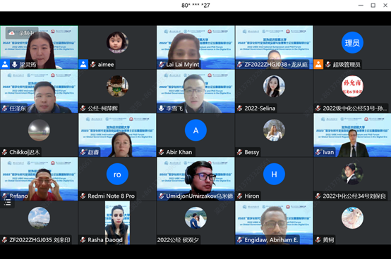Select the wedding photo avatar of 侯双夕

pyautogui.click(x=195, y=217)
